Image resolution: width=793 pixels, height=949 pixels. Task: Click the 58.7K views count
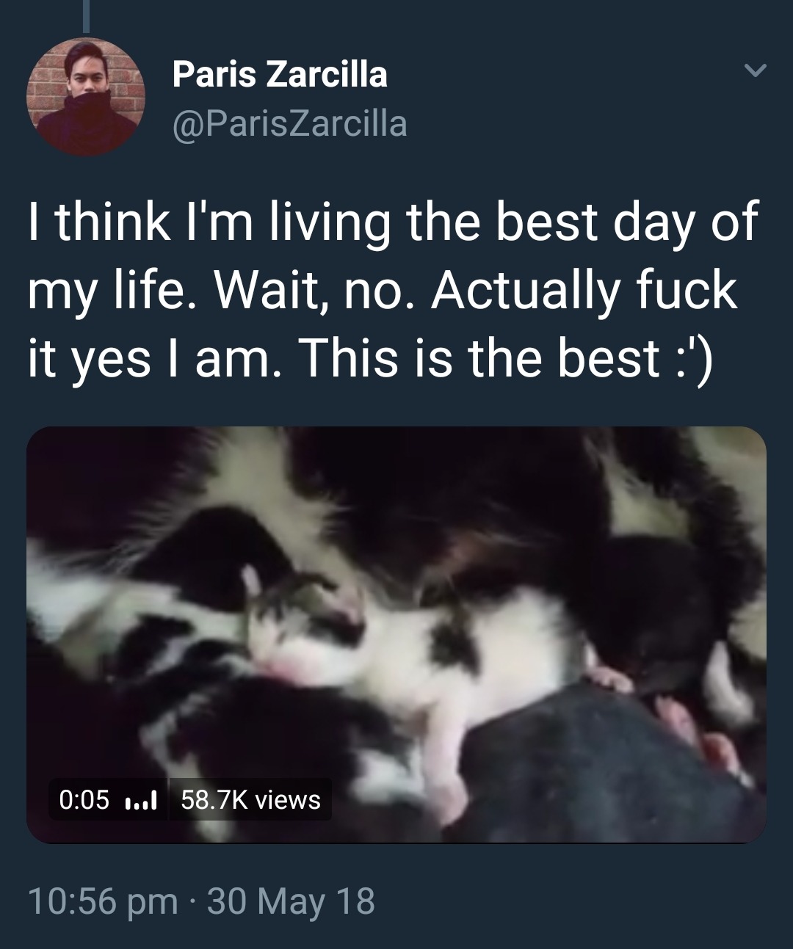coord(250,800)
